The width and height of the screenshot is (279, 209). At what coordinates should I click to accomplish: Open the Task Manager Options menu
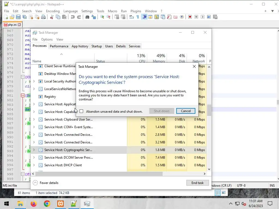47,39
